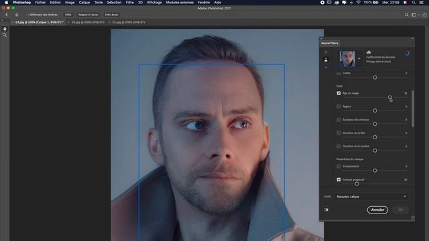Click the Neural Filters panel scrollbar
This screenshot has width=429, height=241.
[413, 108]
